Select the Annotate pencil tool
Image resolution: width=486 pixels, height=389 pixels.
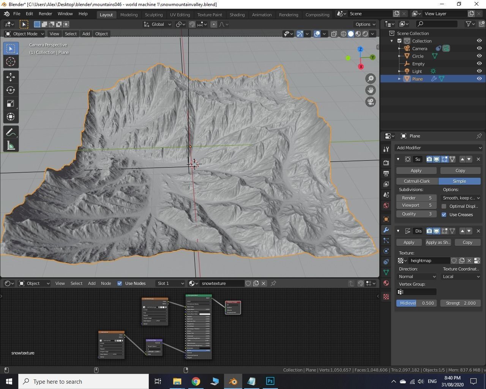coord(11,132)
